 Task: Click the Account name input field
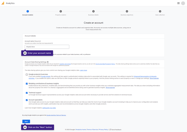click(47, 47)
